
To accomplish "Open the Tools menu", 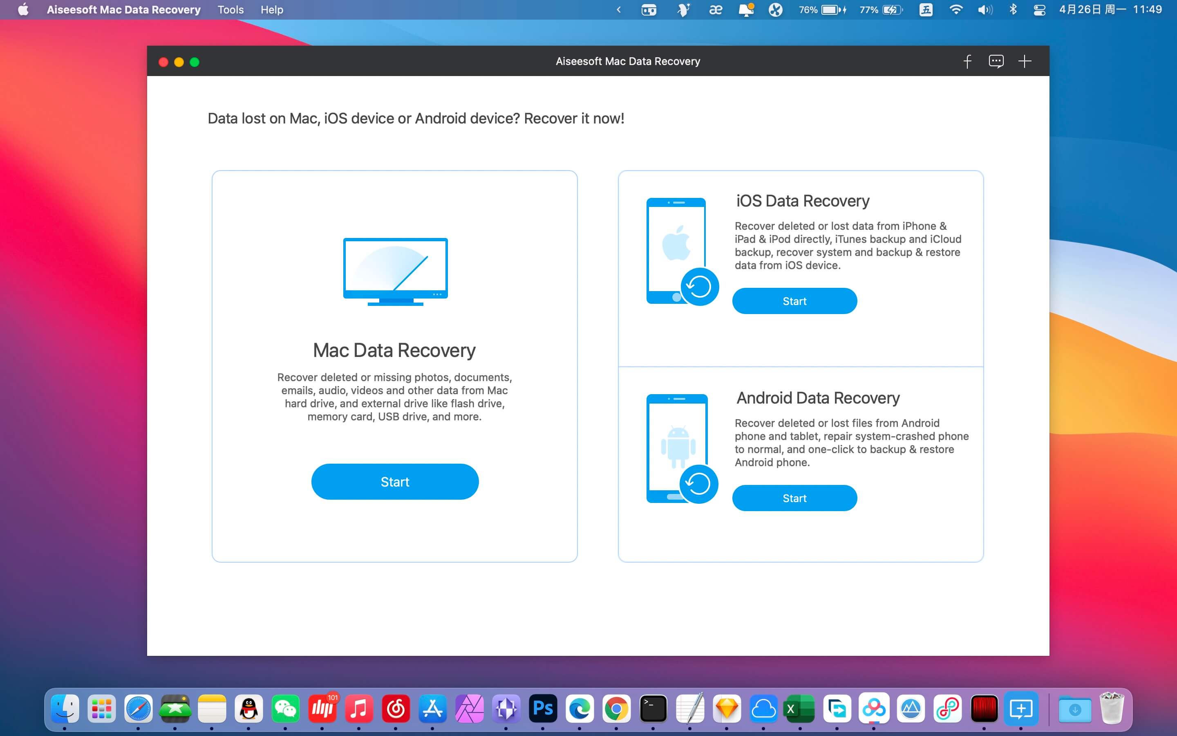I will (230, 10).
